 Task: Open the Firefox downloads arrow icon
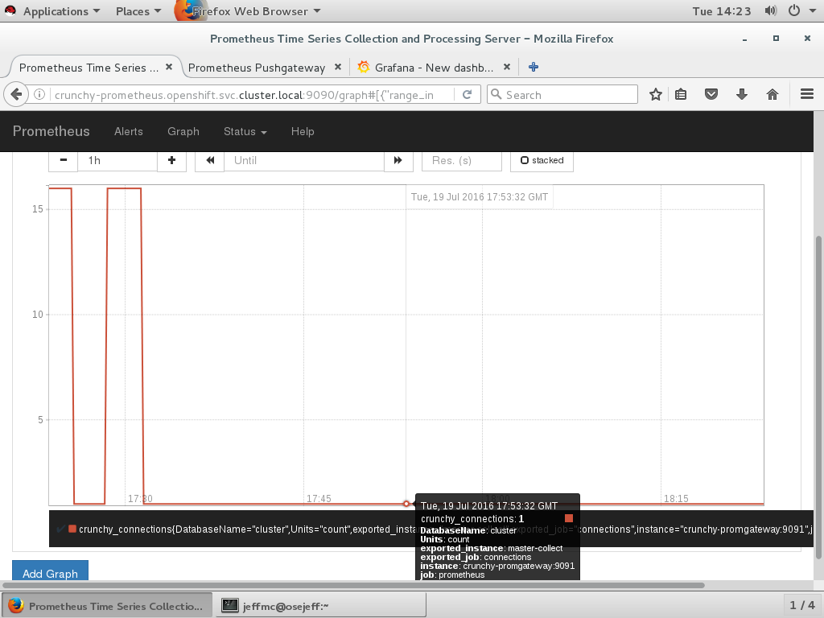coord(742,95)
